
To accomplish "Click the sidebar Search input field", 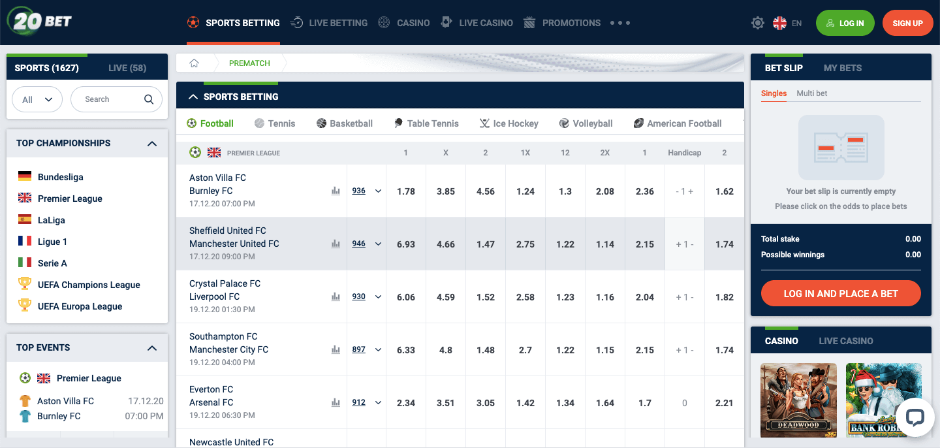I will point(116,99).
